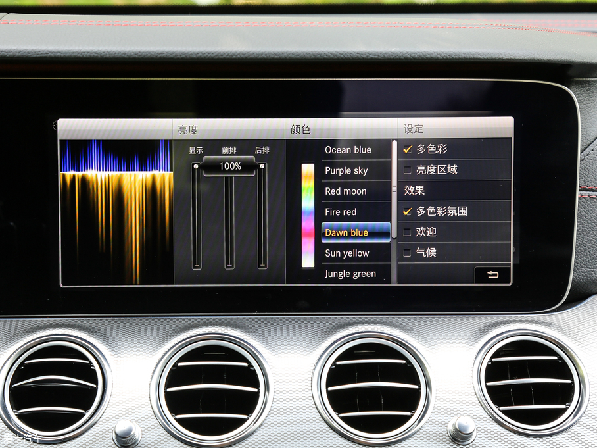Click the 后排 brightness slider
Image resolution: width=597 pixels, height=448 pixels.
[262, 217]
